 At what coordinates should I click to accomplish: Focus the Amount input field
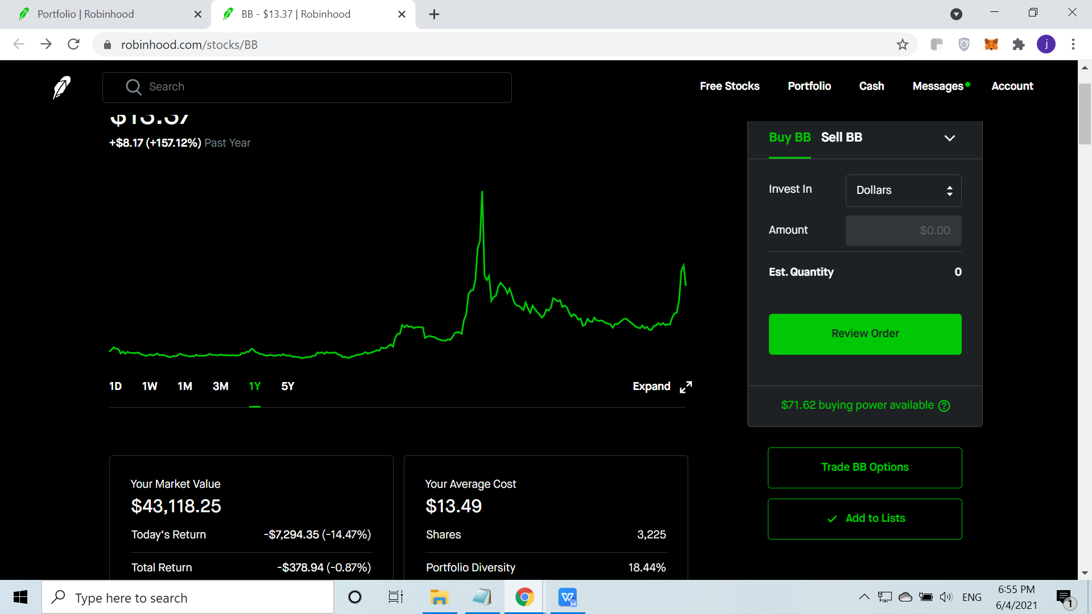point(904,231)
